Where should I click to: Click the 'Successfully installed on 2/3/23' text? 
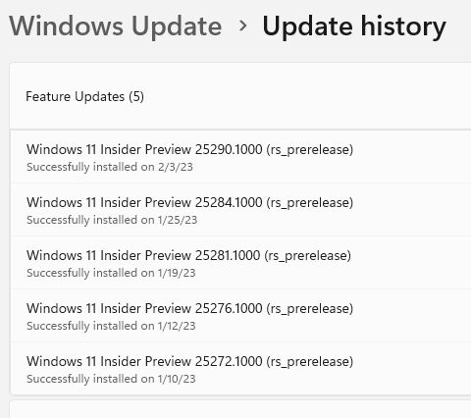[110, 167]
